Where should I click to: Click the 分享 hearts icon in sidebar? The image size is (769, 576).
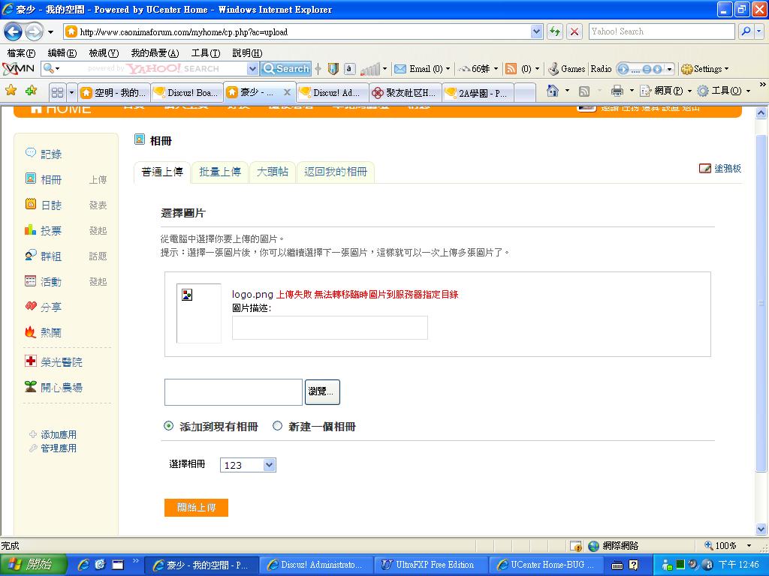(30, 306)
